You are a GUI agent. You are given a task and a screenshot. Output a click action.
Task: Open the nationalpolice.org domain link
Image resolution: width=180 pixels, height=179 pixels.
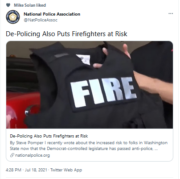[x=33, y=155]
